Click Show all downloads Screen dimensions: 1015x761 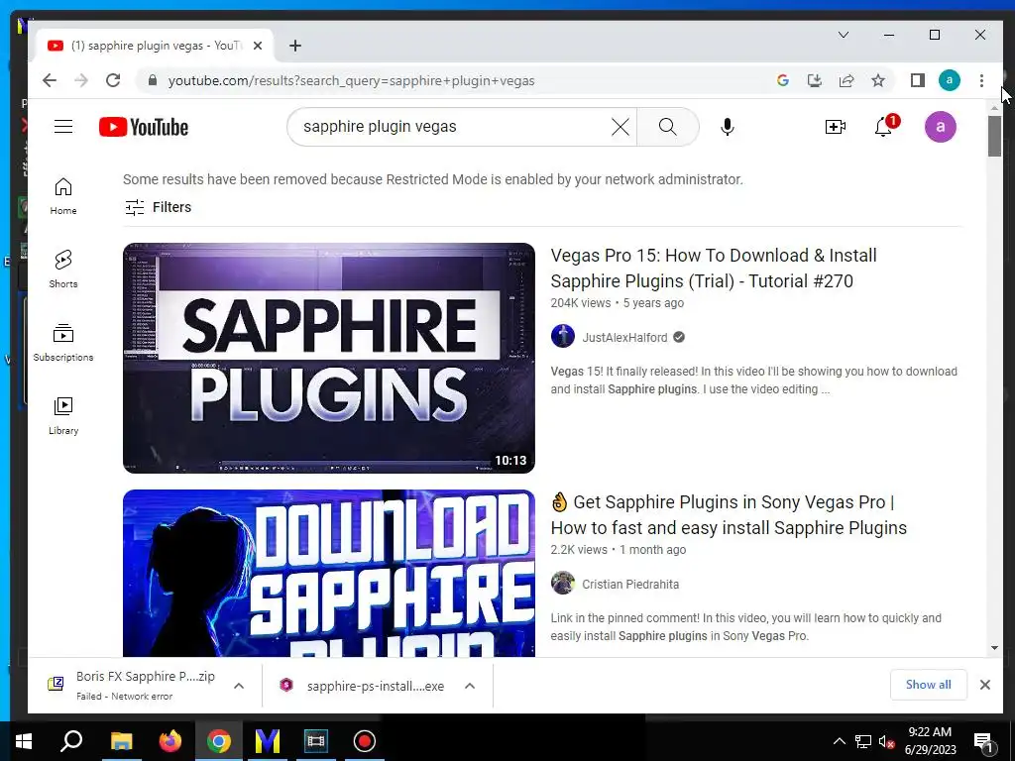[928, 685]
